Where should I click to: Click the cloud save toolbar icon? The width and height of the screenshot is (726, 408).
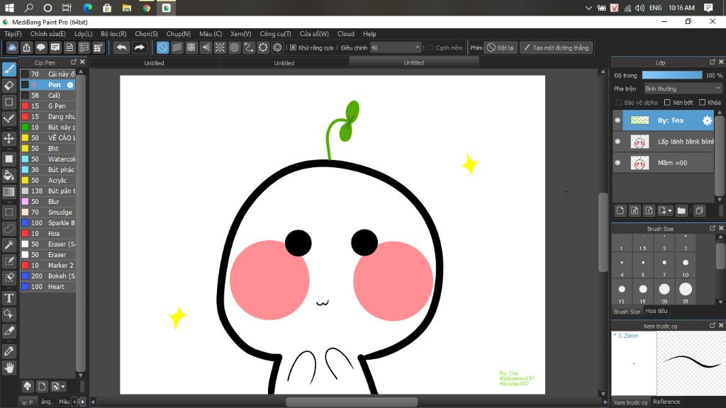(12, 47)
